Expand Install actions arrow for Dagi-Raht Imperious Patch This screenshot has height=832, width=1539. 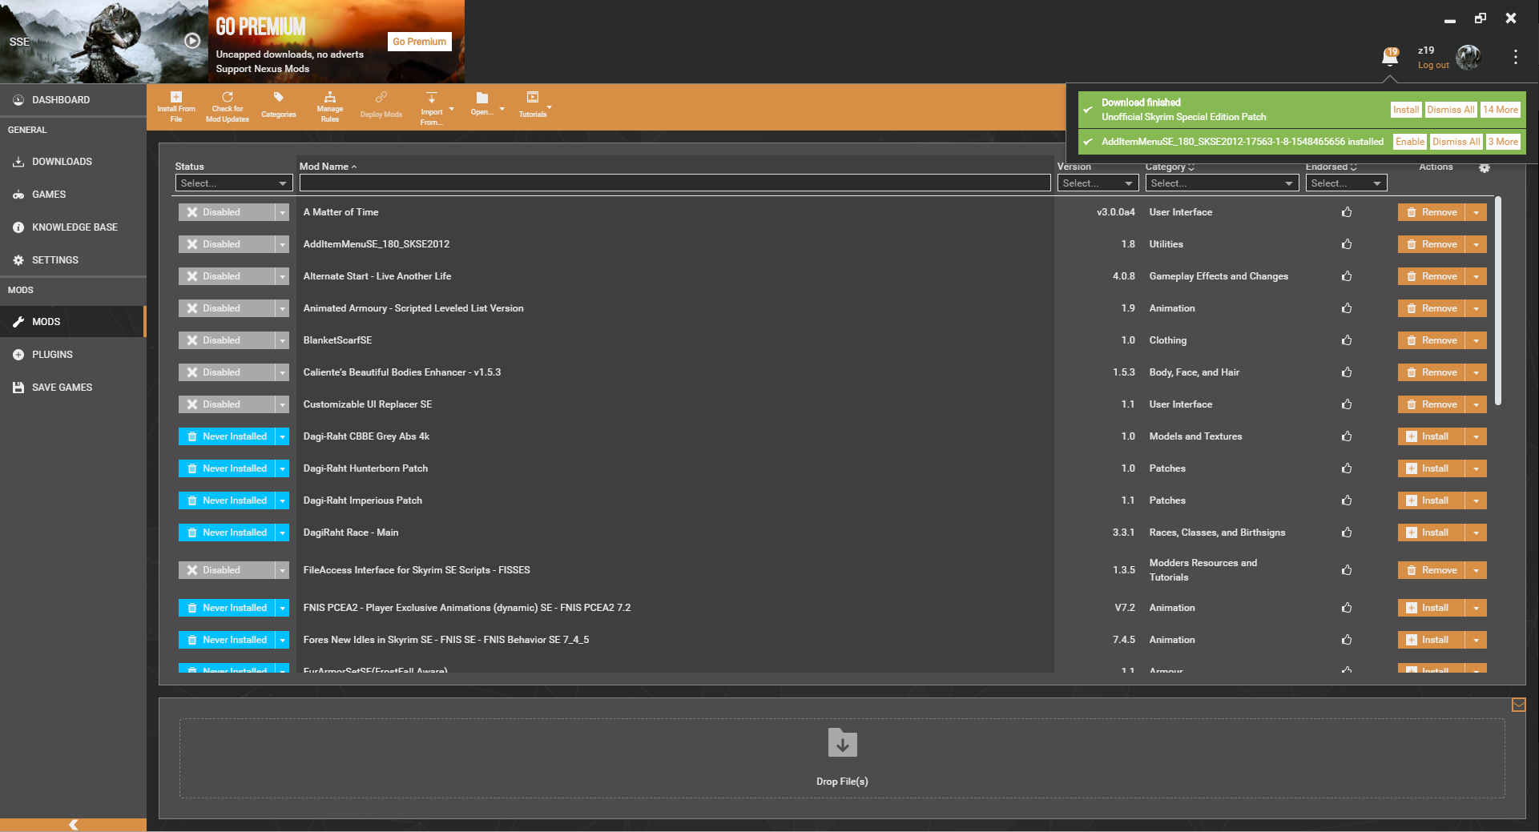click(1476, 500)
